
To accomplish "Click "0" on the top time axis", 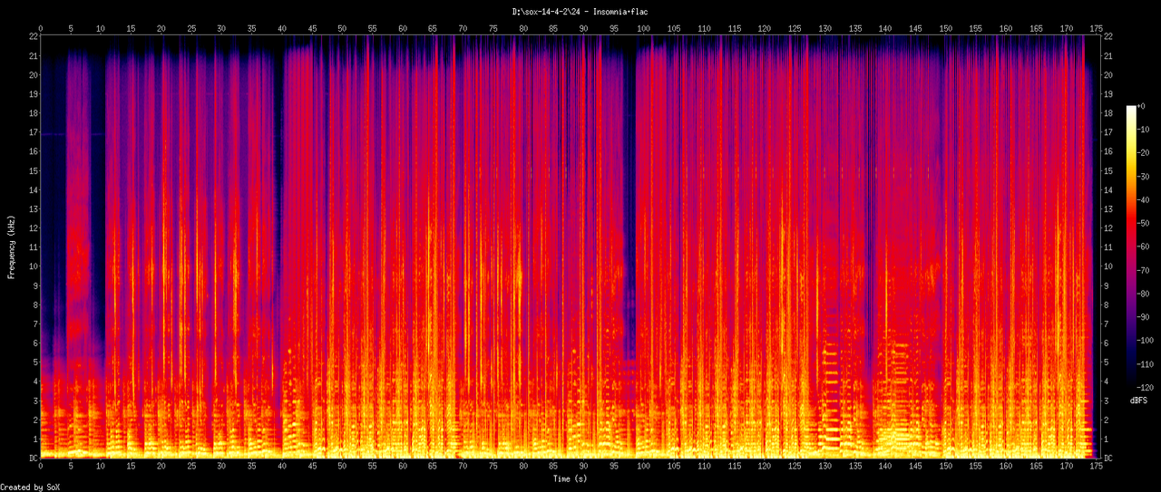I will (x=41, y=28).
